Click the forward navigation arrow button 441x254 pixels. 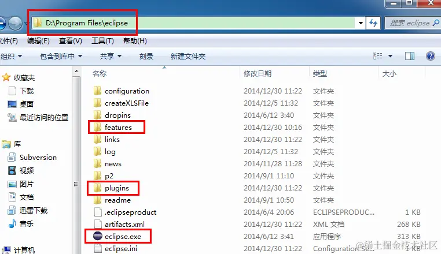[x=15, y=23]
